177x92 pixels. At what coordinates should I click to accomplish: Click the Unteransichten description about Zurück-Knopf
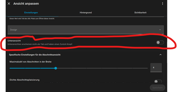pyautogui.click(x=40, y=44)
